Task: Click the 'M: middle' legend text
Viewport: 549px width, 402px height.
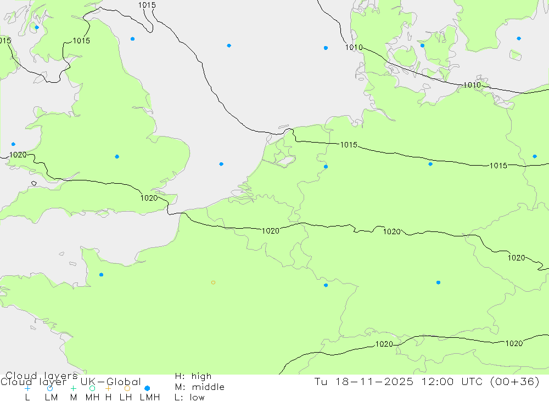Action: (x=200, y=387)
